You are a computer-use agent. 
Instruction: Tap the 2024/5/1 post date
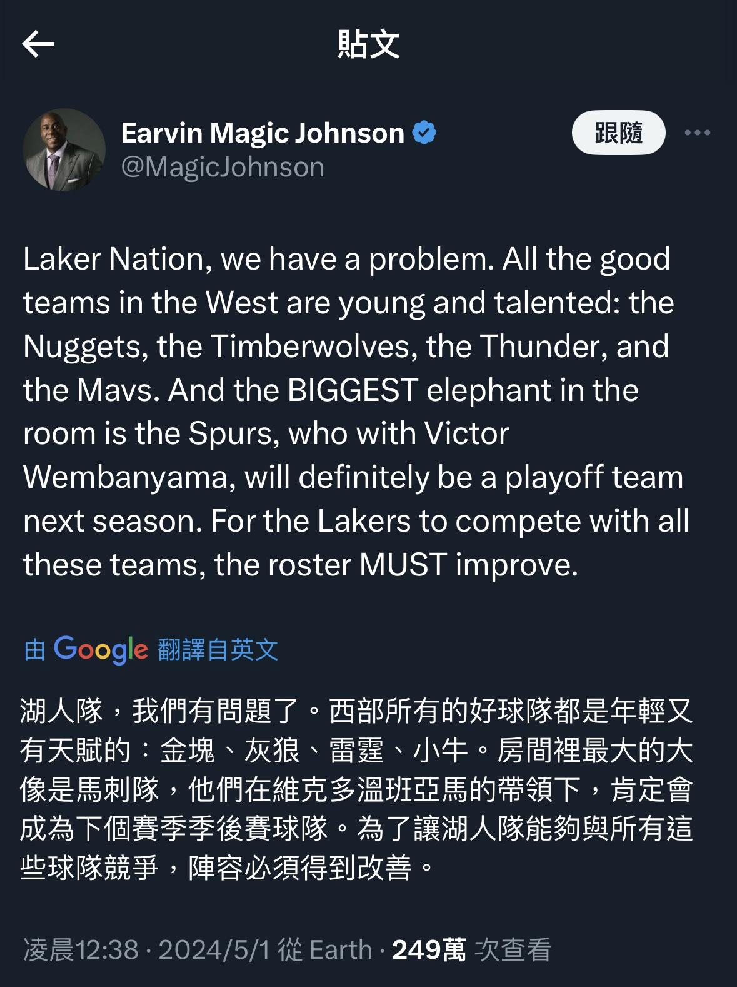click(215, 949)
